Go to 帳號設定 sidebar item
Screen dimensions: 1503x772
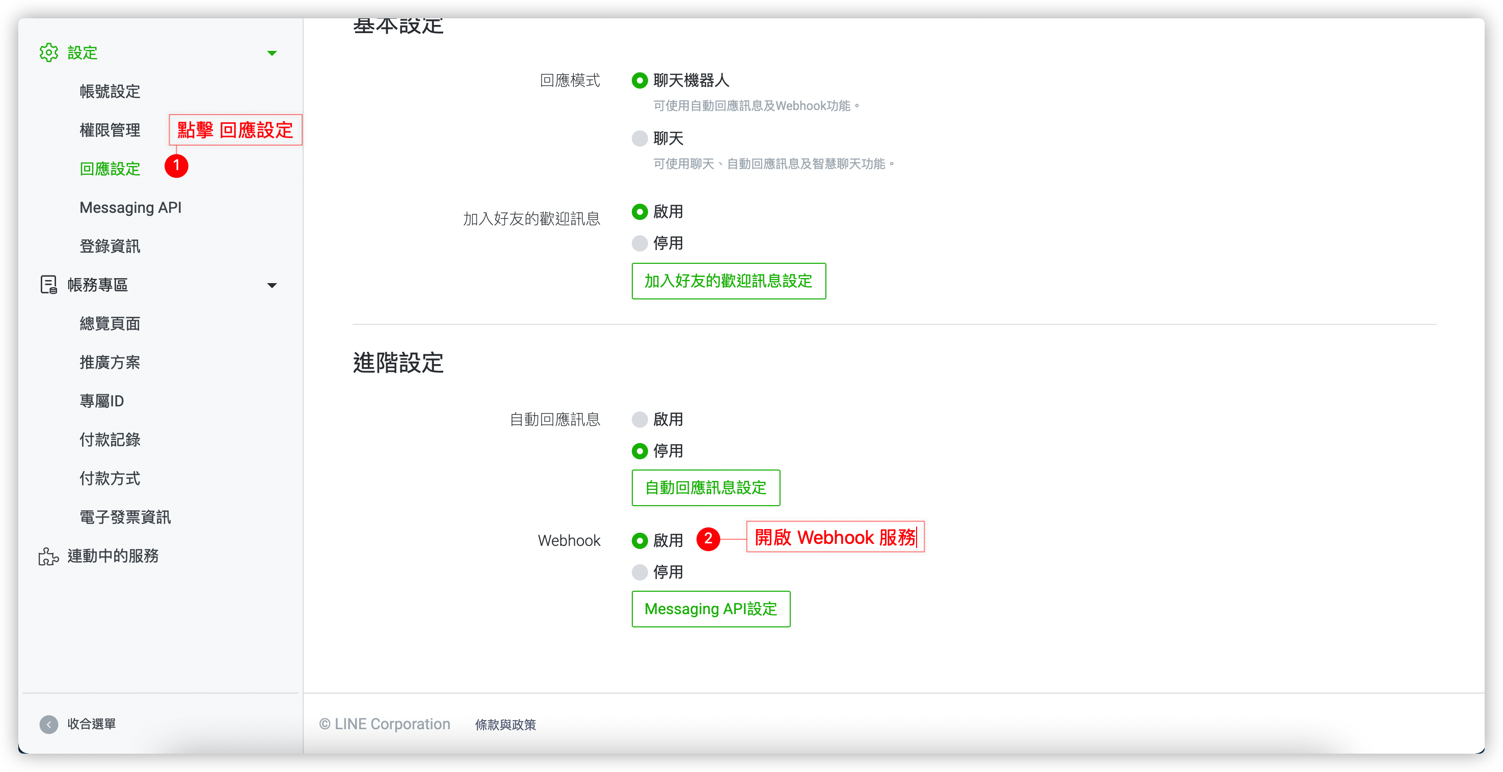[x=110, y=92]
